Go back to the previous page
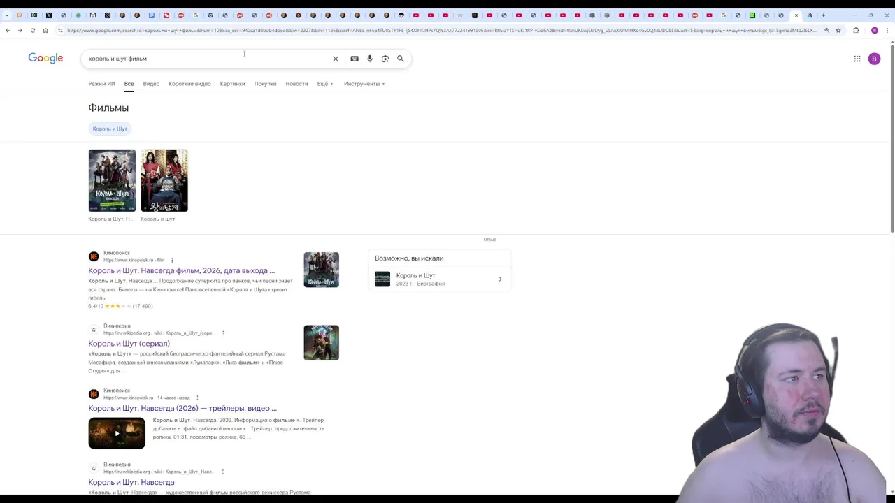 tap(8, 30)
